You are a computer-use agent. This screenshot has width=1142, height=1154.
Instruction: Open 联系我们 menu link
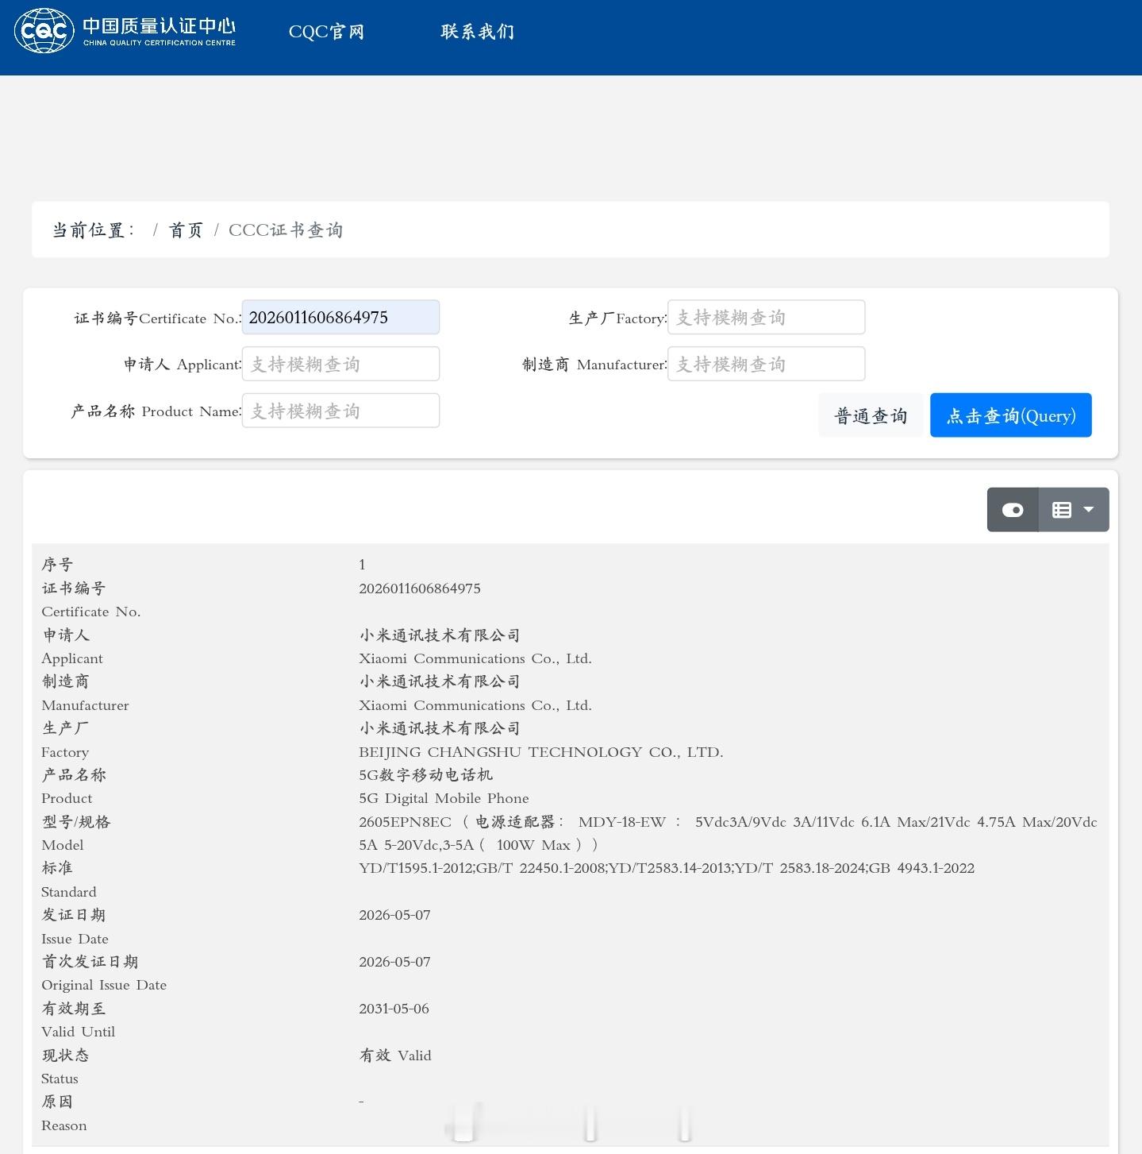(x=478, y=32)
